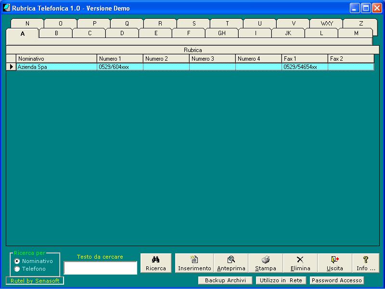This screenshot has width=385, height=289.
Task: Open Inserimento to add a new contact
Action: tap(194, 263)
